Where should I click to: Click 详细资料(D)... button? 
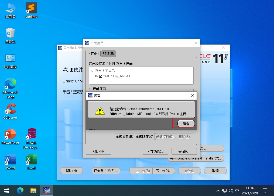(x=166, y=137)
